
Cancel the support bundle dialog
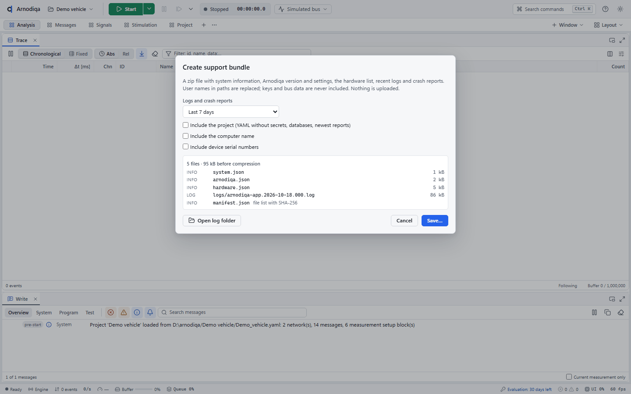pos(404,221)
